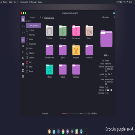This screenshot has width=135, height=135.
Task: Toggle split view icon
Action: coord(23,71)
